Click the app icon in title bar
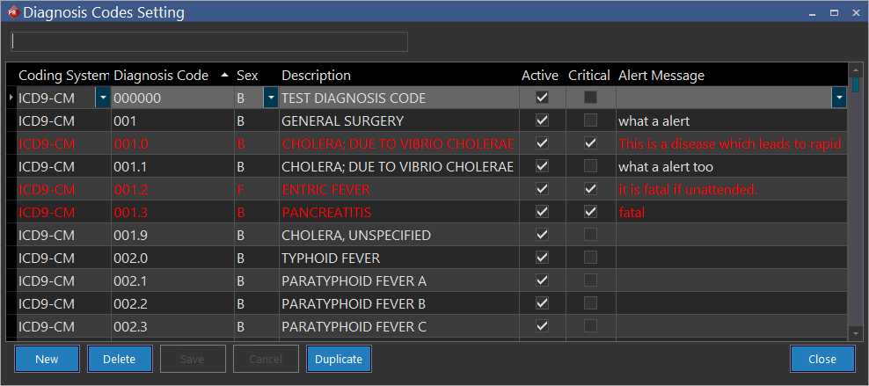The height and width of the screenshot is (386, 869). point(11,12)
